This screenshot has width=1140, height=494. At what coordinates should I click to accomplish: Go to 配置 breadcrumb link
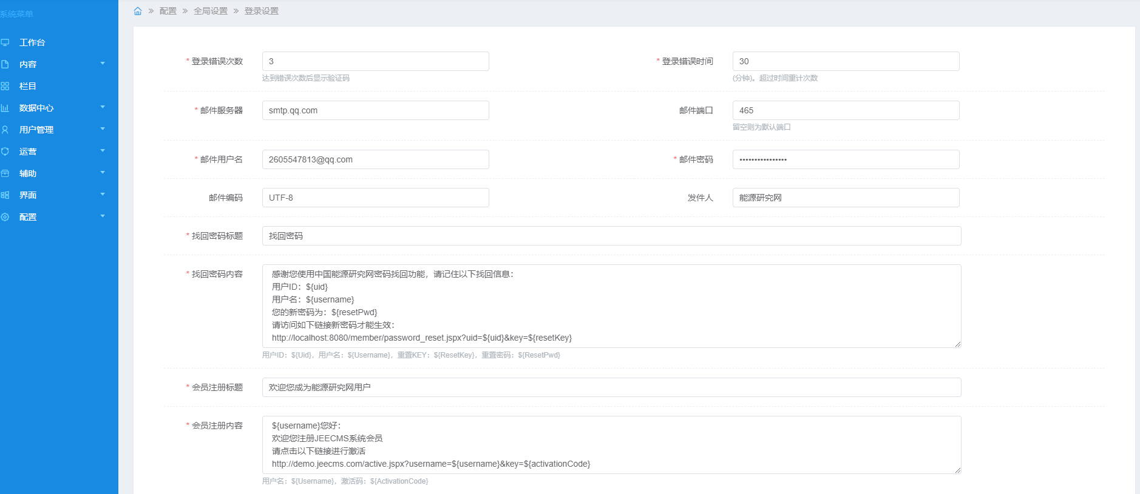[x=168, y=11]
